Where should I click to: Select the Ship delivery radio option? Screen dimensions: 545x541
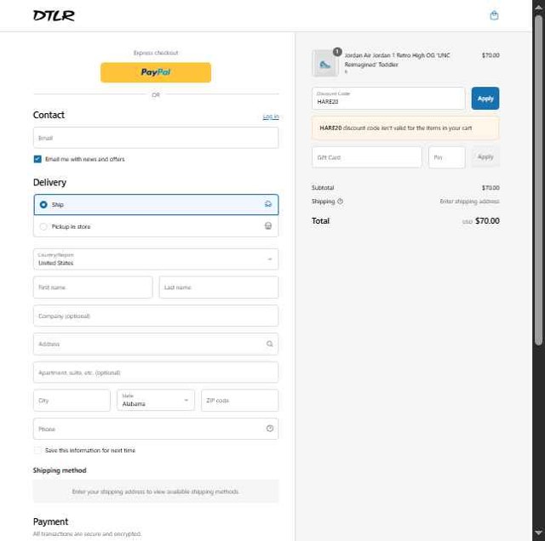pos(43,204)
